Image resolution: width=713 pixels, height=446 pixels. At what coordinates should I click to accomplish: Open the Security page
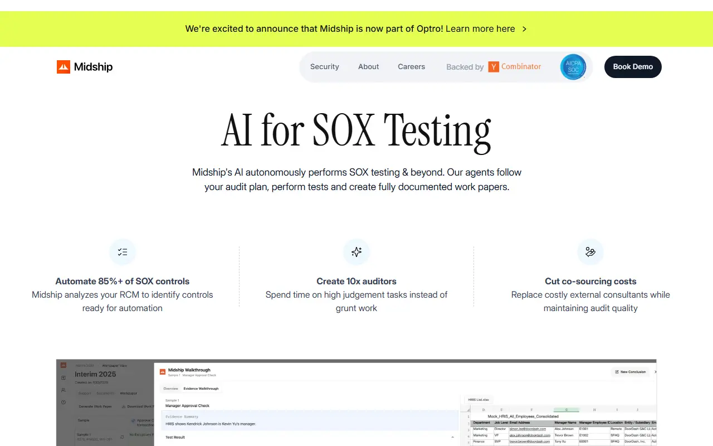[x=325, y=67]
